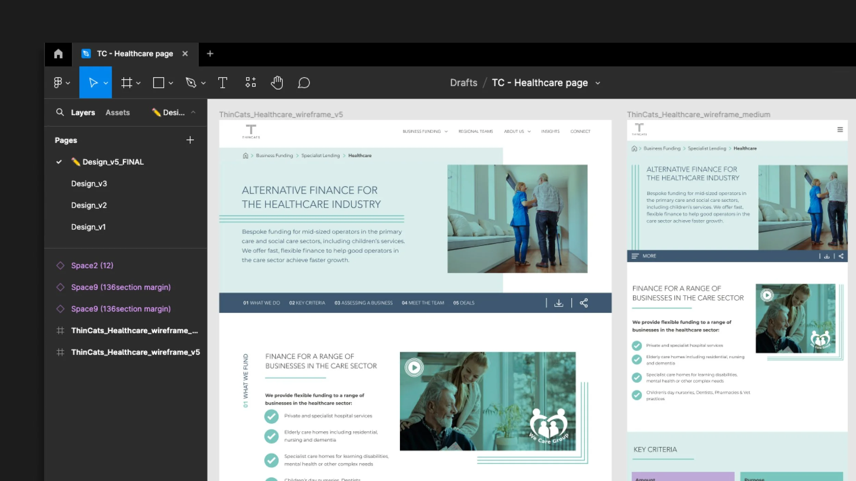Click the Home icon tab
Screen dimensions: 856x481
(x=58, y=54)
